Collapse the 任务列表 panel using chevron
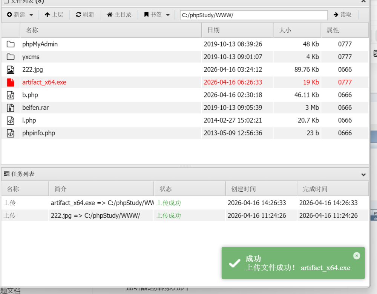 (363, 174)
